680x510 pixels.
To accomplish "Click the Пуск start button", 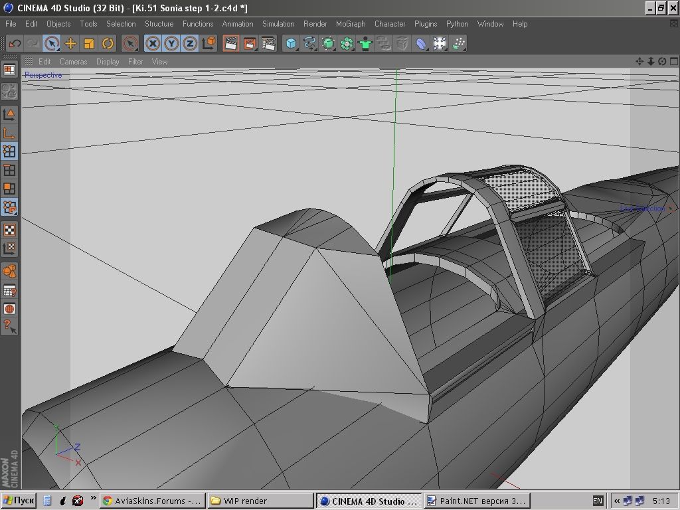I will pyautogui.click(x=19, y=501).
